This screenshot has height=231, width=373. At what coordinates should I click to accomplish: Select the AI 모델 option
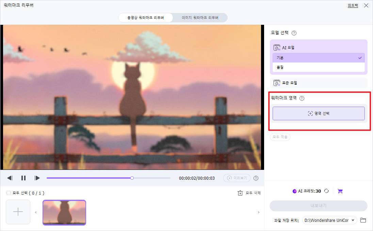(x=319, y=48)
